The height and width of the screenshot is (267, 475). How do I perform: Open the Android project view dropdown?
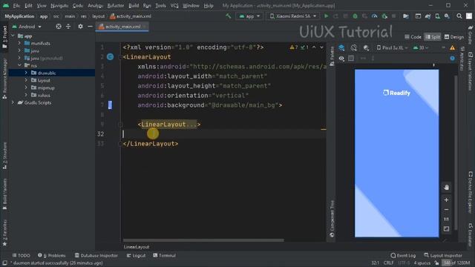point(27,27)
